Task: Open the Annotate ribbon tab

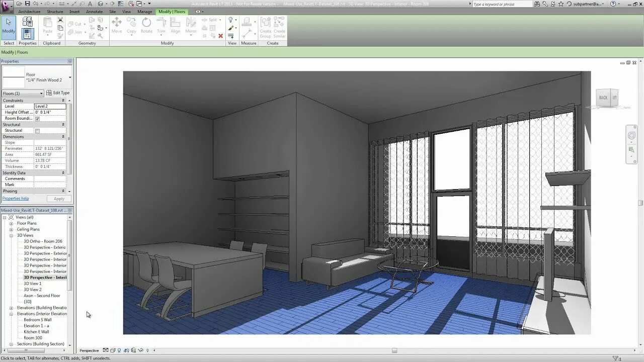Action: (94, 12)
